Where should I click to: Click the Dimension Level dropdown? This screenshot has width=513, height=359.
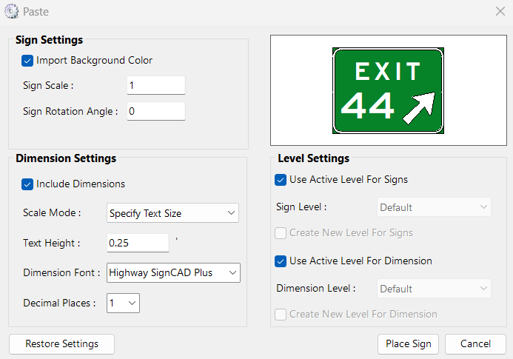point(435,289)
